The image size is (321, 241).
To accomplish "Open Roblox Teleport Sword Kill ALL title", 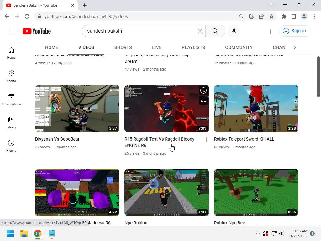I will 244,139.
